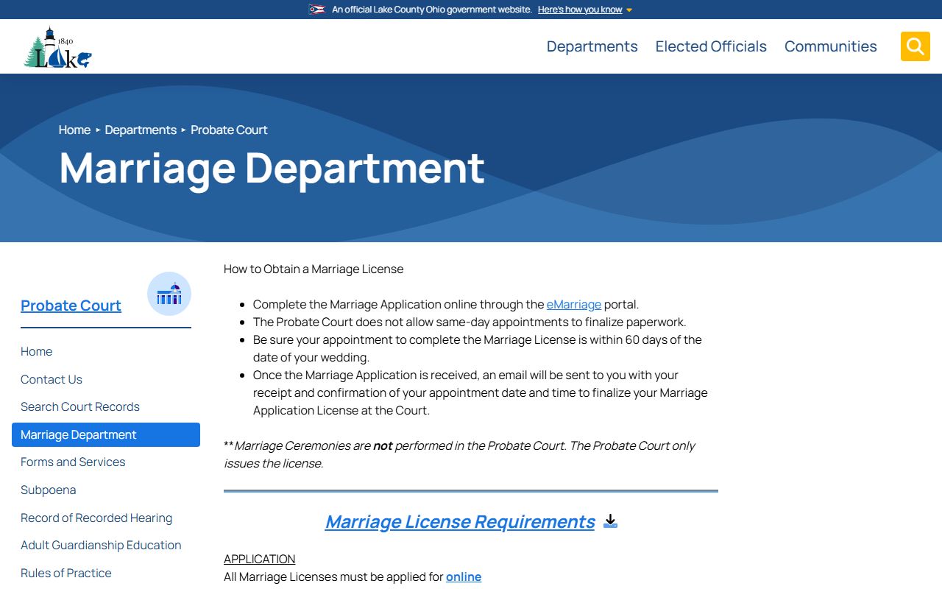Open the Probate Court sidebar heading link
This screenshot has height=589, width=942.
pyautogui.click(x=71, y=306)
